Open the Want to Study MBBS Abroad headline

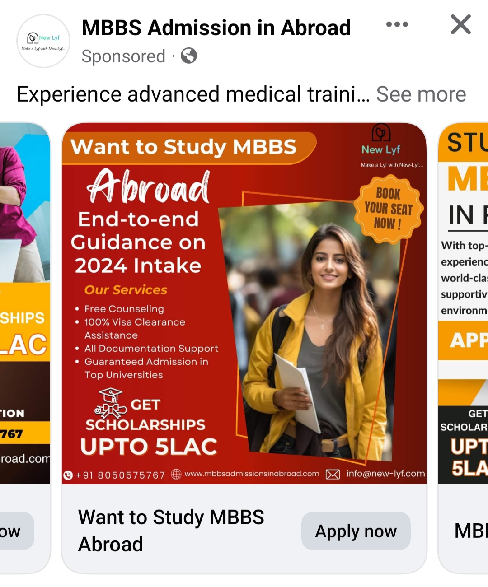171,531
